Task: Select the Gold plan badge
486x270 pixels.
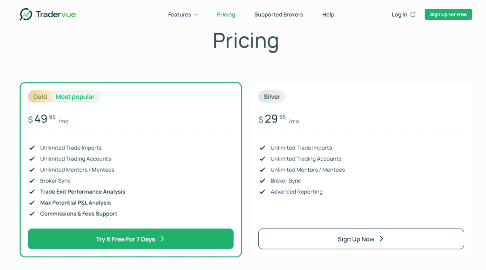Action: click(x=40, y=97)
